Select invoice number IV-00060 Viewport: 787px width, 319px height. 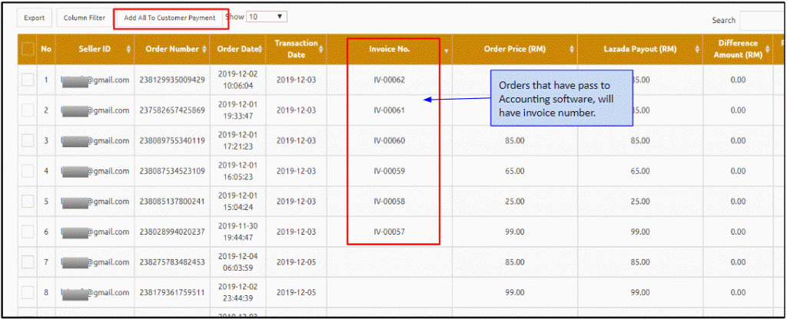click(390, 141)
